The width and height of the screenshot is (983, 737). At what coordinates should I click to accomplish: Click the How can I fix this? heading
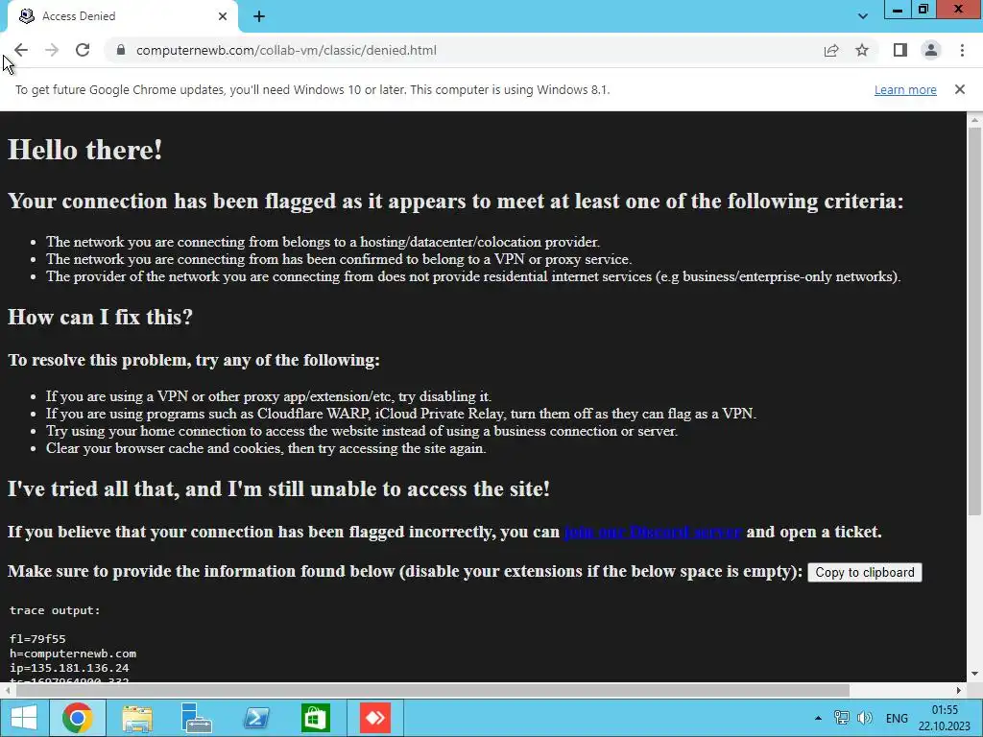click(x=100, y=317)
